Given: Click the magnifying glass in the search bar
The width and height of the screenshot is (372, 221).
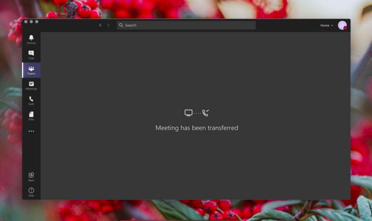Looking at the screenshot, I should point(121,25).
